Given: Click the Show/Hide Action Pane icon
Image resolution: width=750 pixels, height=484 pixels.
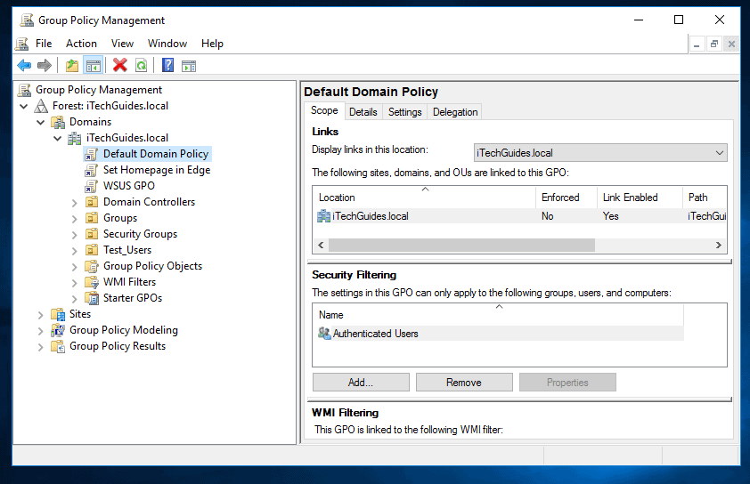Looking at the screenshot, I should (188, 65).
